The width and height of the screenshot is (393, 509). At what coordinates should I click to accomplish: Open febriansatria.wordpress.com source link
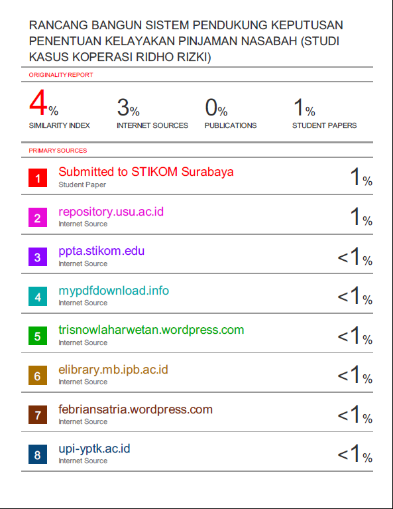(x=135, y=409)
